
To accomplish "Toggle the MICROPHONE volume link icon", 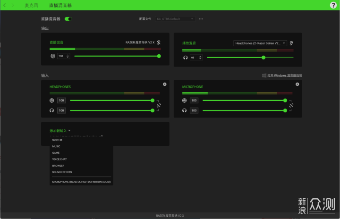I will tap(291, 106).
